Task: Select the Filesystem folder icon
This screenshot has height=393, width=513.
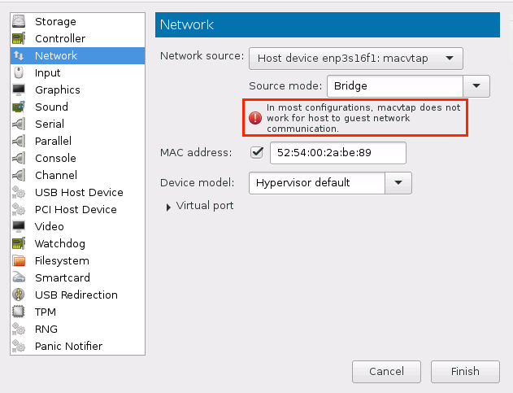Action: click(x=19, y=261)
